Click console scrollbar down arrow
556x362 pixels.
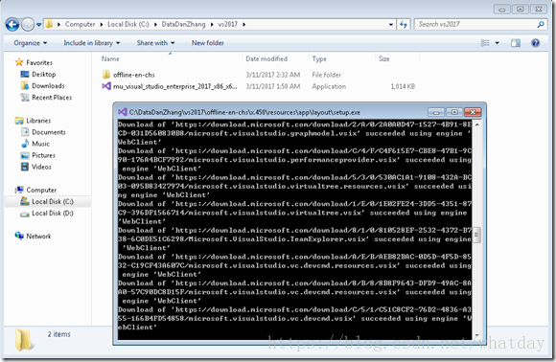coord(477,335)
